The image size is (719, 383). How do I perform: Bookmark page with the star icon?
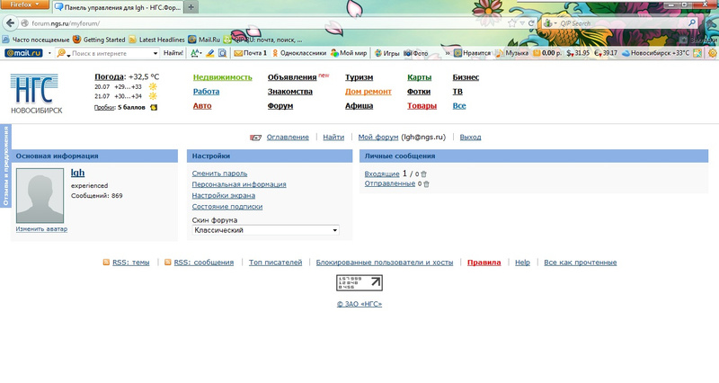[511, 23]
